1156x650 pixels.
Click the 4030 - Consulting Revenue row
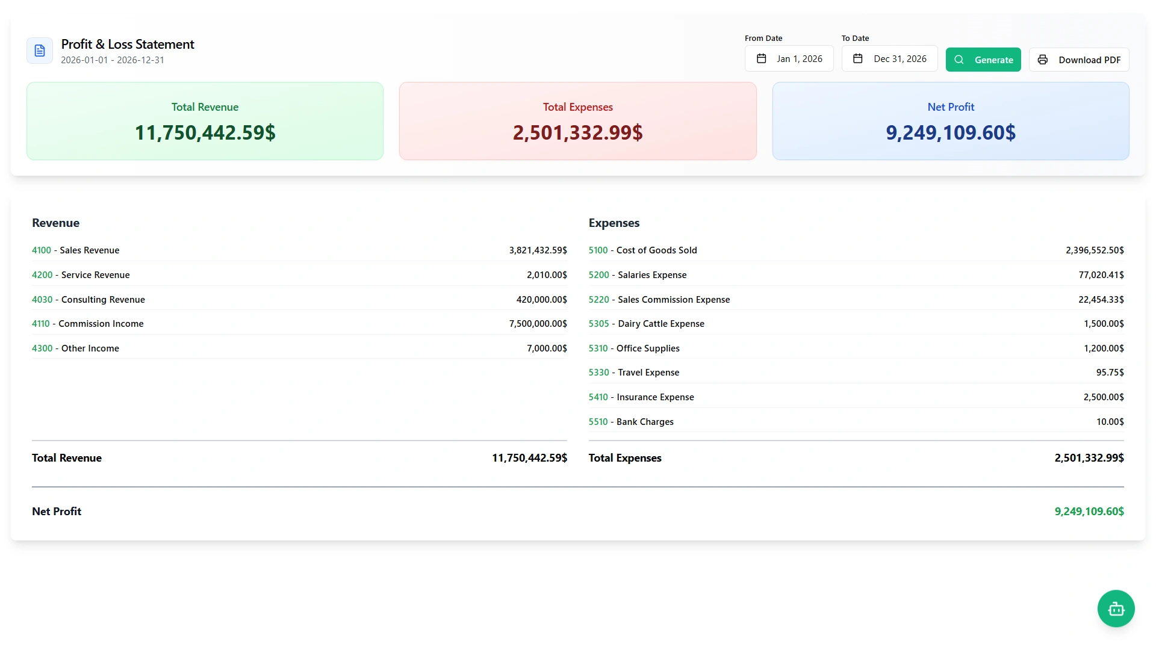(x=299, y=300)
